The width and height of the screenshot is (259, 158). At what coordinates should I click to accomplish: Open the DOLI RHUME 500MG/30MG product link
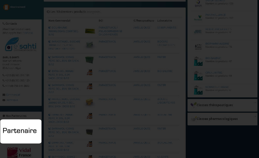tap(63, 31)
